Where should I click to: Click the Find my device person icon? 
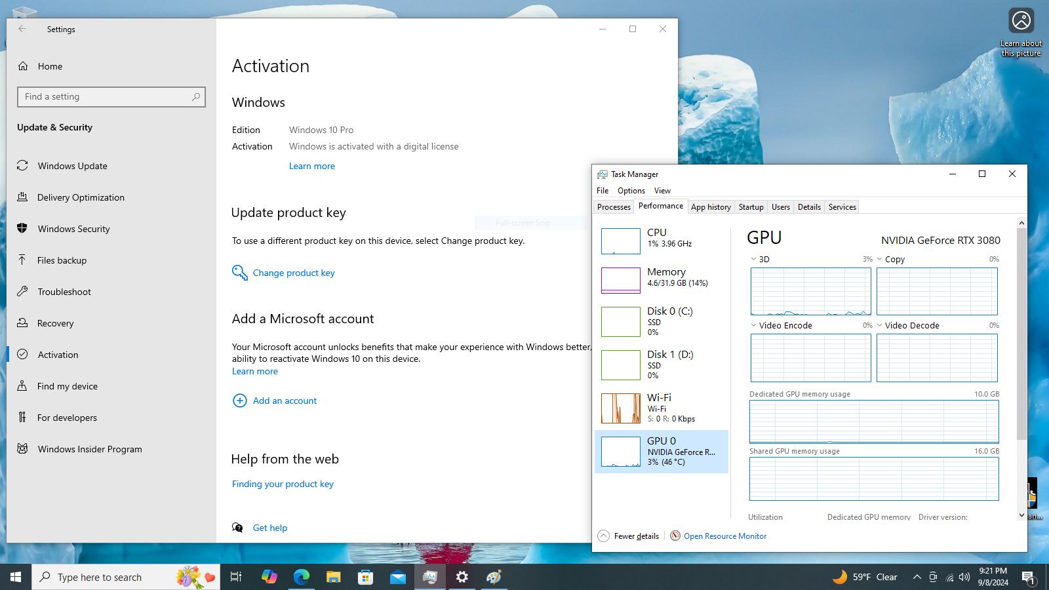pos(22,386)
